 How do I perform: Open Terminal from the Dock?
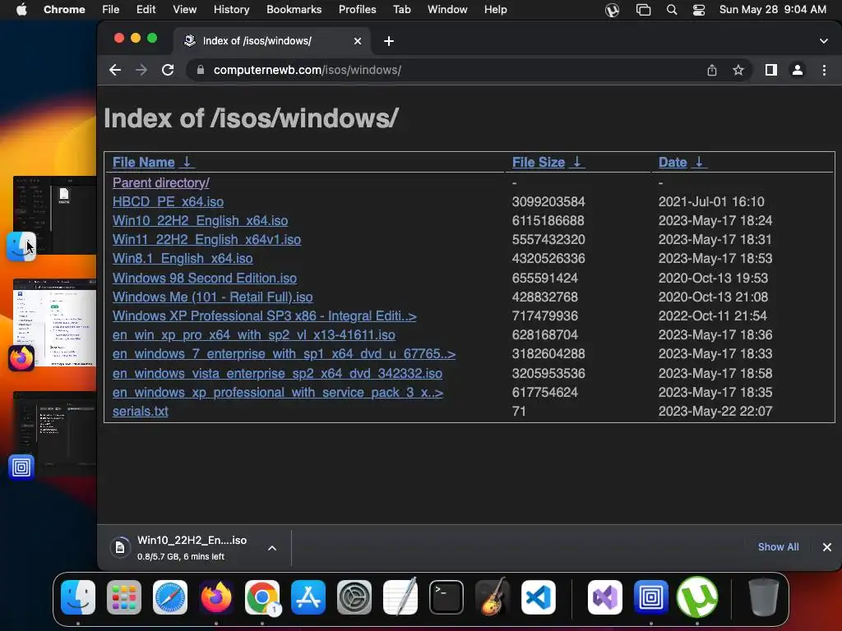pyautogui.click(x=446, y=597)
